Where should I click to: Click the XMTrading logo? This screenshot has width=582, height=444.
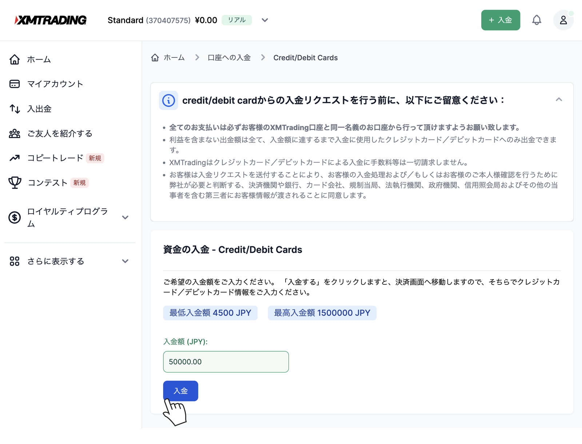[x=51, y=20]
